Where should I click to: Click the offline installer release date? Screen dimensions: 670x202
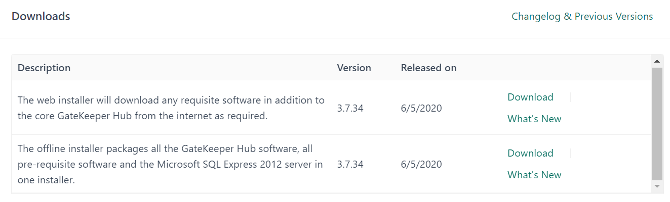point(421,164)
